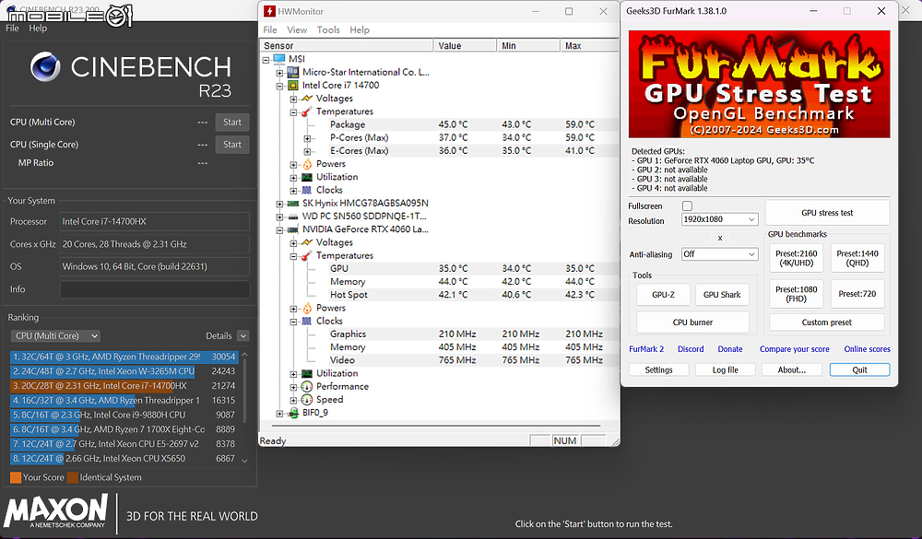Start the CPU (Single Core) test

232,145
